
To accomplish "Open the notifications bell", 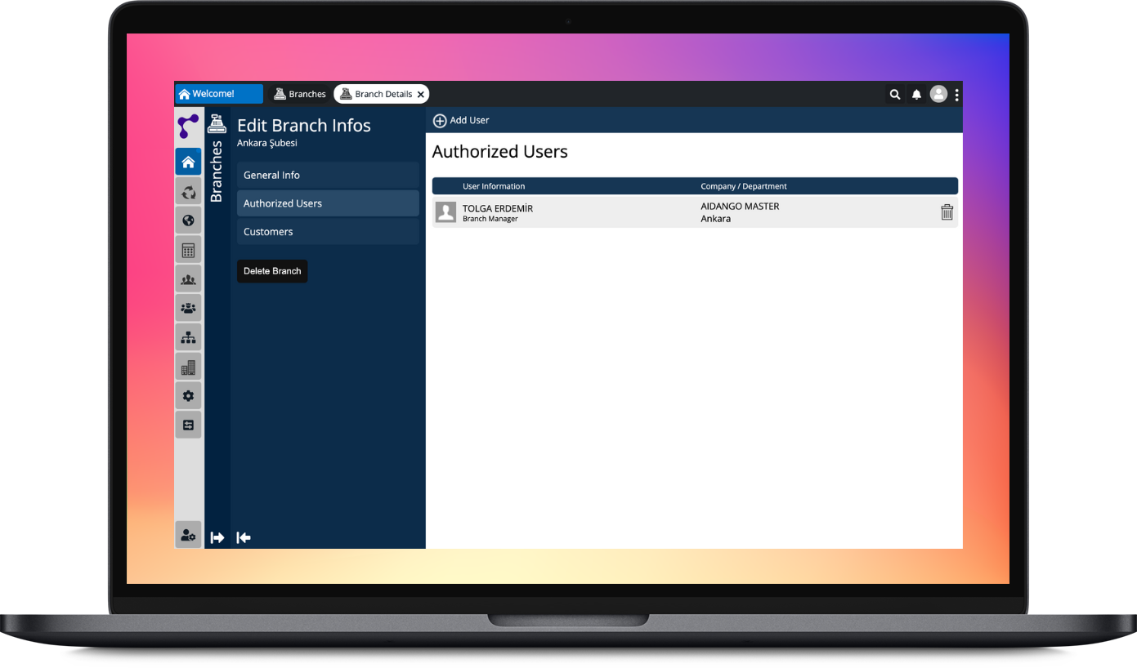I will click(916, 95).
